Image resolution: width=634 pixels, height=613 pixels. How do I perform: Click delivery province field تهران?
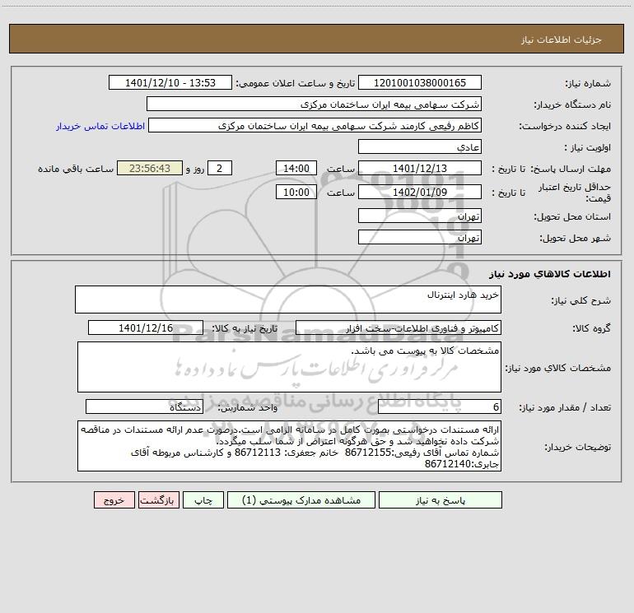coord(420,216)
